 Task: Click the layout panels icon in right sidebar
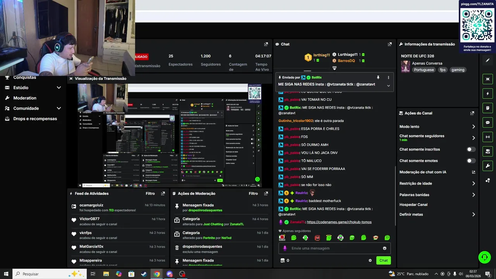click(487, 151)
